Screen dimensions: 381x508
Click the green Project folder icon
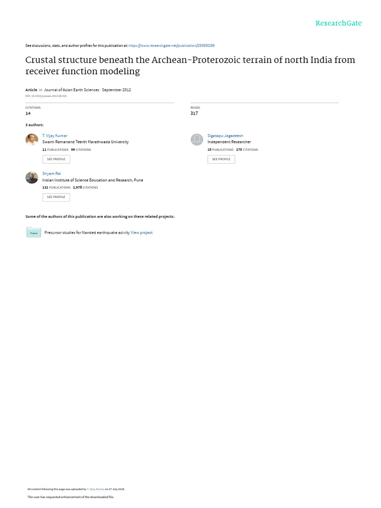[x=34, y=232]
